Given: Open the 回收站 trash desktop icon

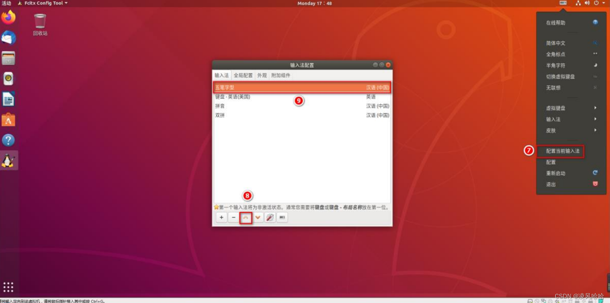Looking at the screenshot, I should pyautogui.click(x=40, y=24).
